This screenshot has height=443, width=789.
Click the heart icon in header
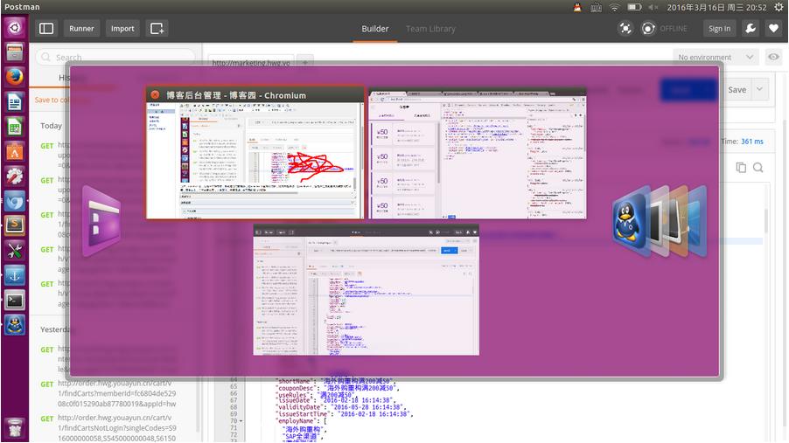tap(773, 28)
